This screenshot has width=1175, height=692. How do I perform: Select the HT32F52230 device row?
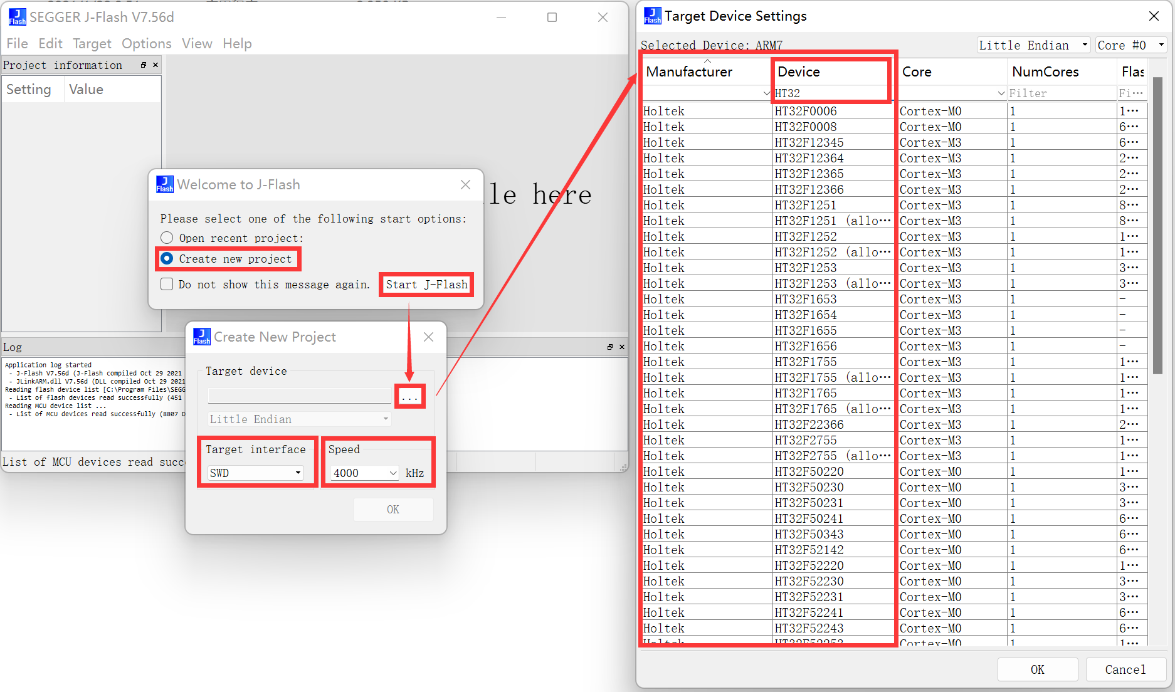(809, 581)
